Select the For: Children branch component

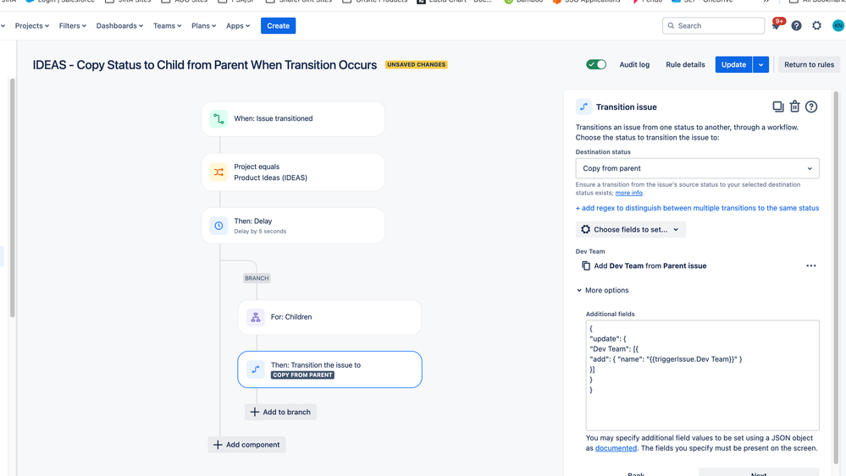(x=329, y=317)
